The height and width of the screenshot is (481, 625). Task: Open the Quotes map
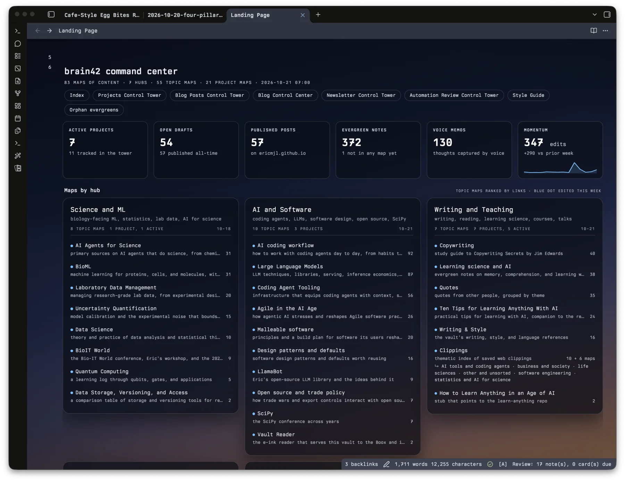pyautogui.click(x=449, y=288)
